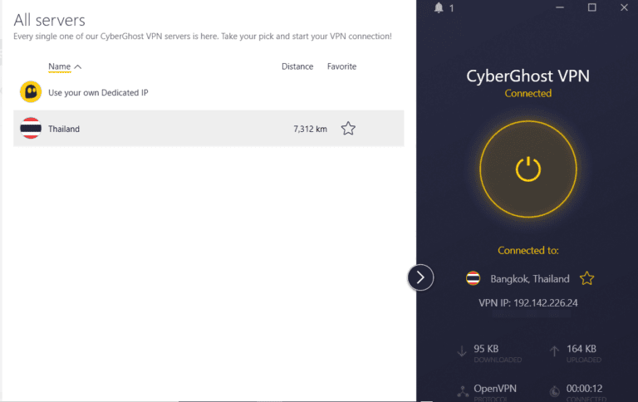Viewport: 638px width, 402px height.
Task: Click the OpenVPN protocol icon
Action: [462, 390]
